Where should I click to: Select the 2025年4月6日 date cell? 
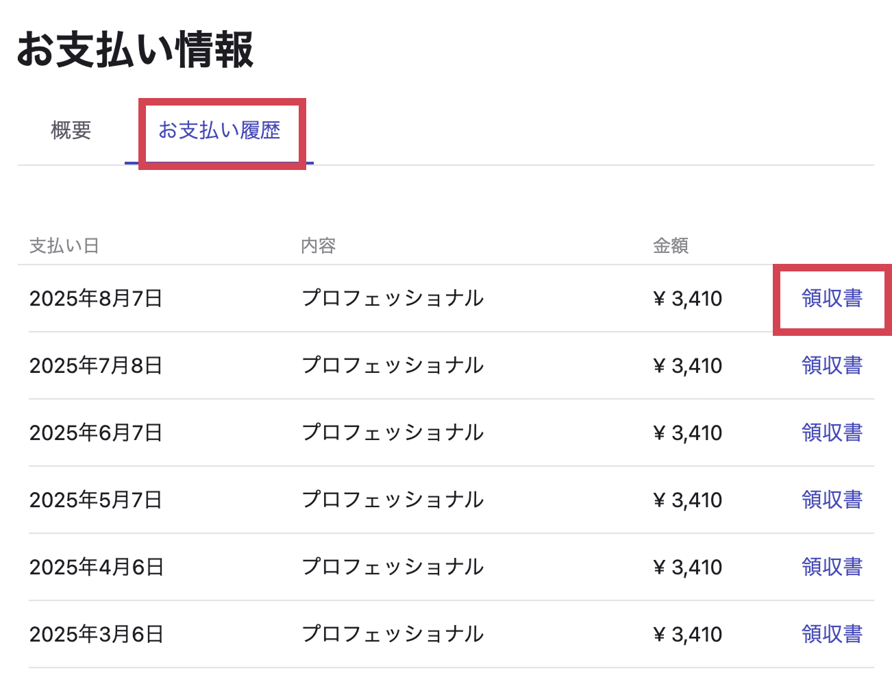(x=97, y=567)
